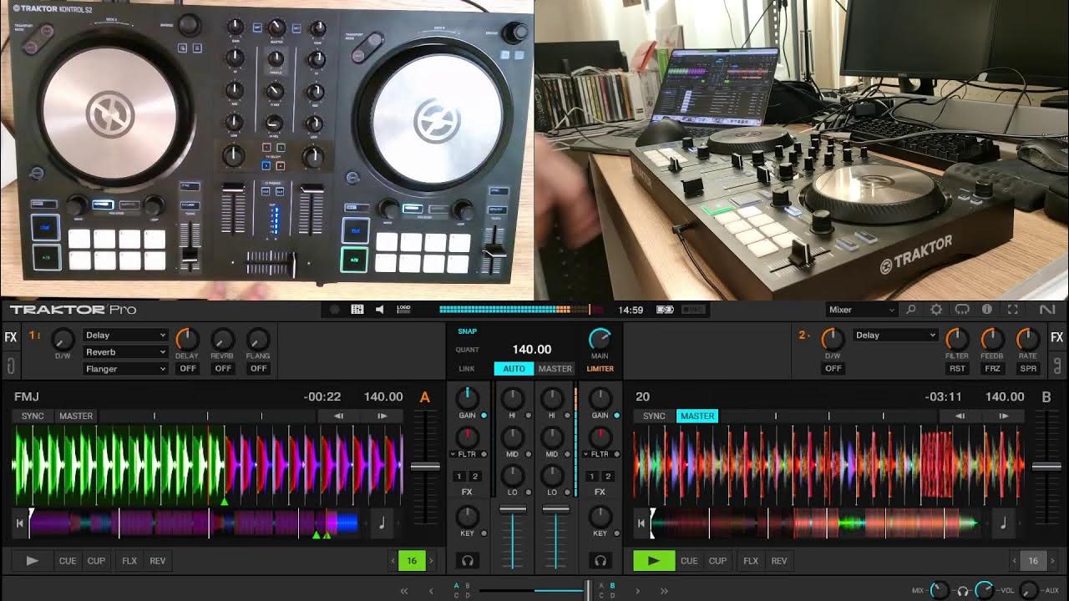Viewport: 1069px width, 601px height.
Task: Open Traktor preferences with the gear icon
Action: (x=936, y=310)
